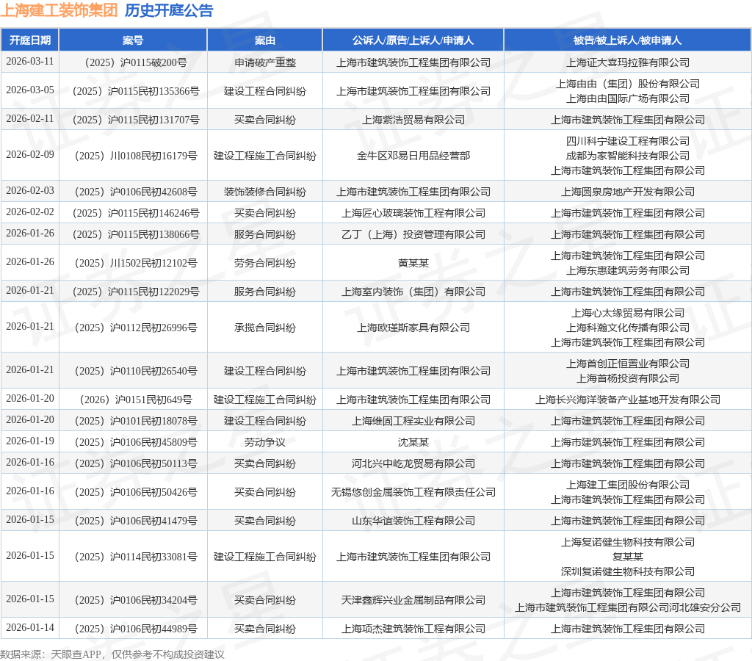The image size is (752, 661).
Task: Select case number (2025)沪0115民初138066号
Action: tap(136, 234)
